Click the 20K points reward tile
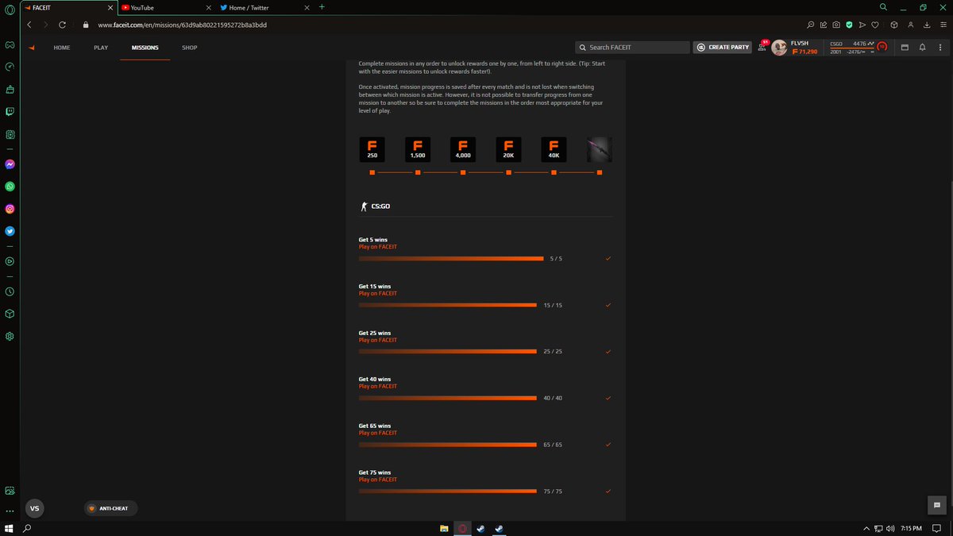 click(508, 149)
